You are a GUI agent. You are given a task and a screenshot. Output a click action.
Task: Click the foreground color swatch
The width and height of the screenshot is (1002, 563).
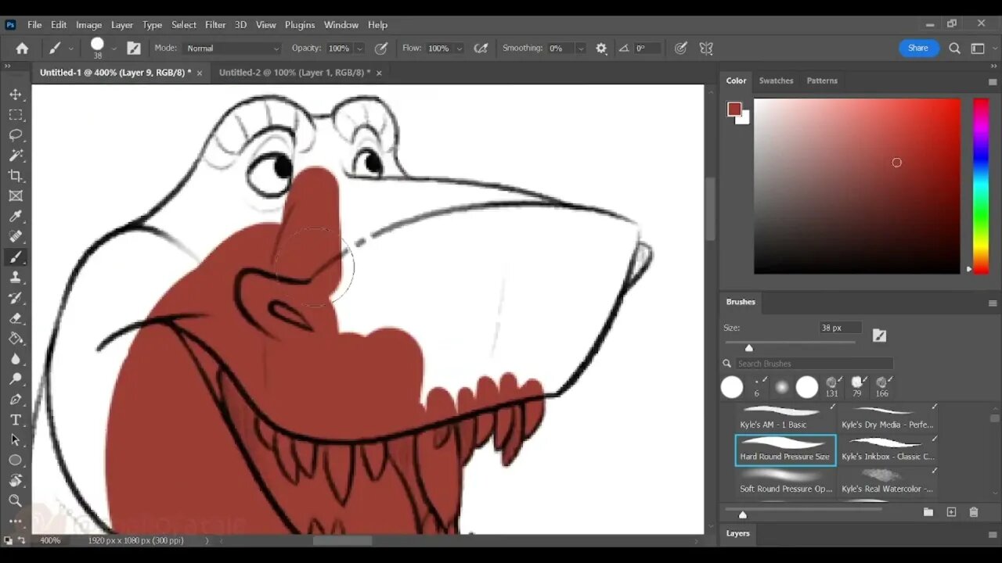tap(734, 109)
